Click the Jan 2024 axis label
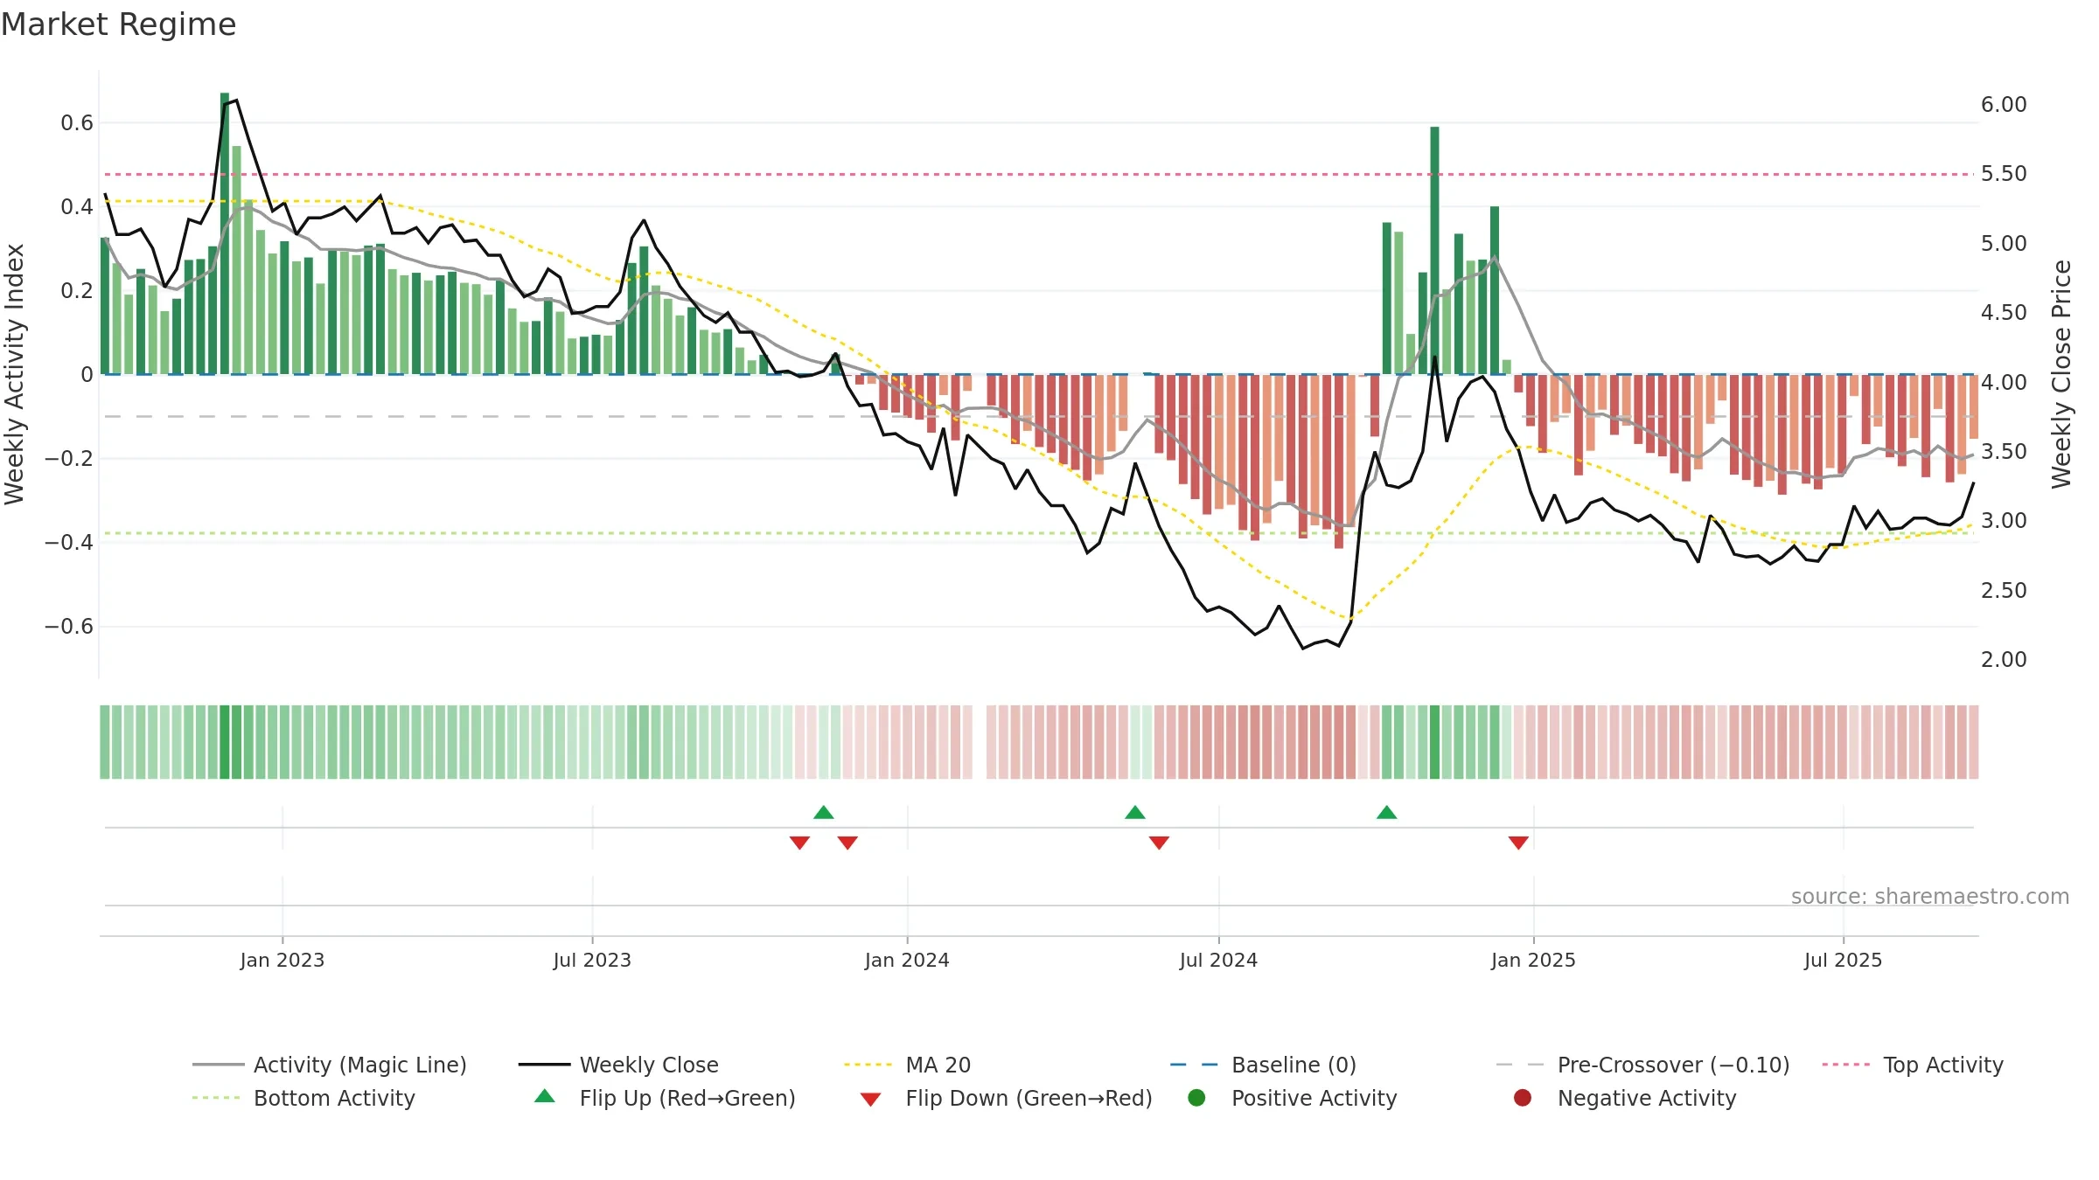 point(907,961)
